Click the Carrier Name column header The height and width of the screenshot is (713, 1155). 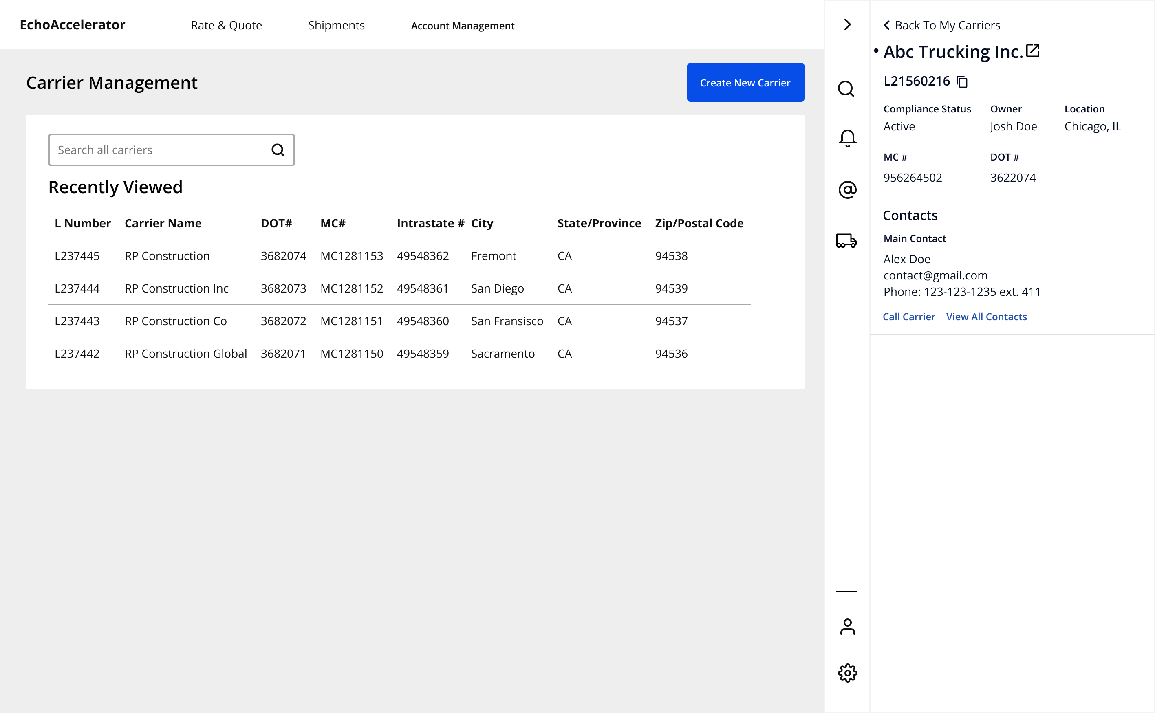pos(163,223)
